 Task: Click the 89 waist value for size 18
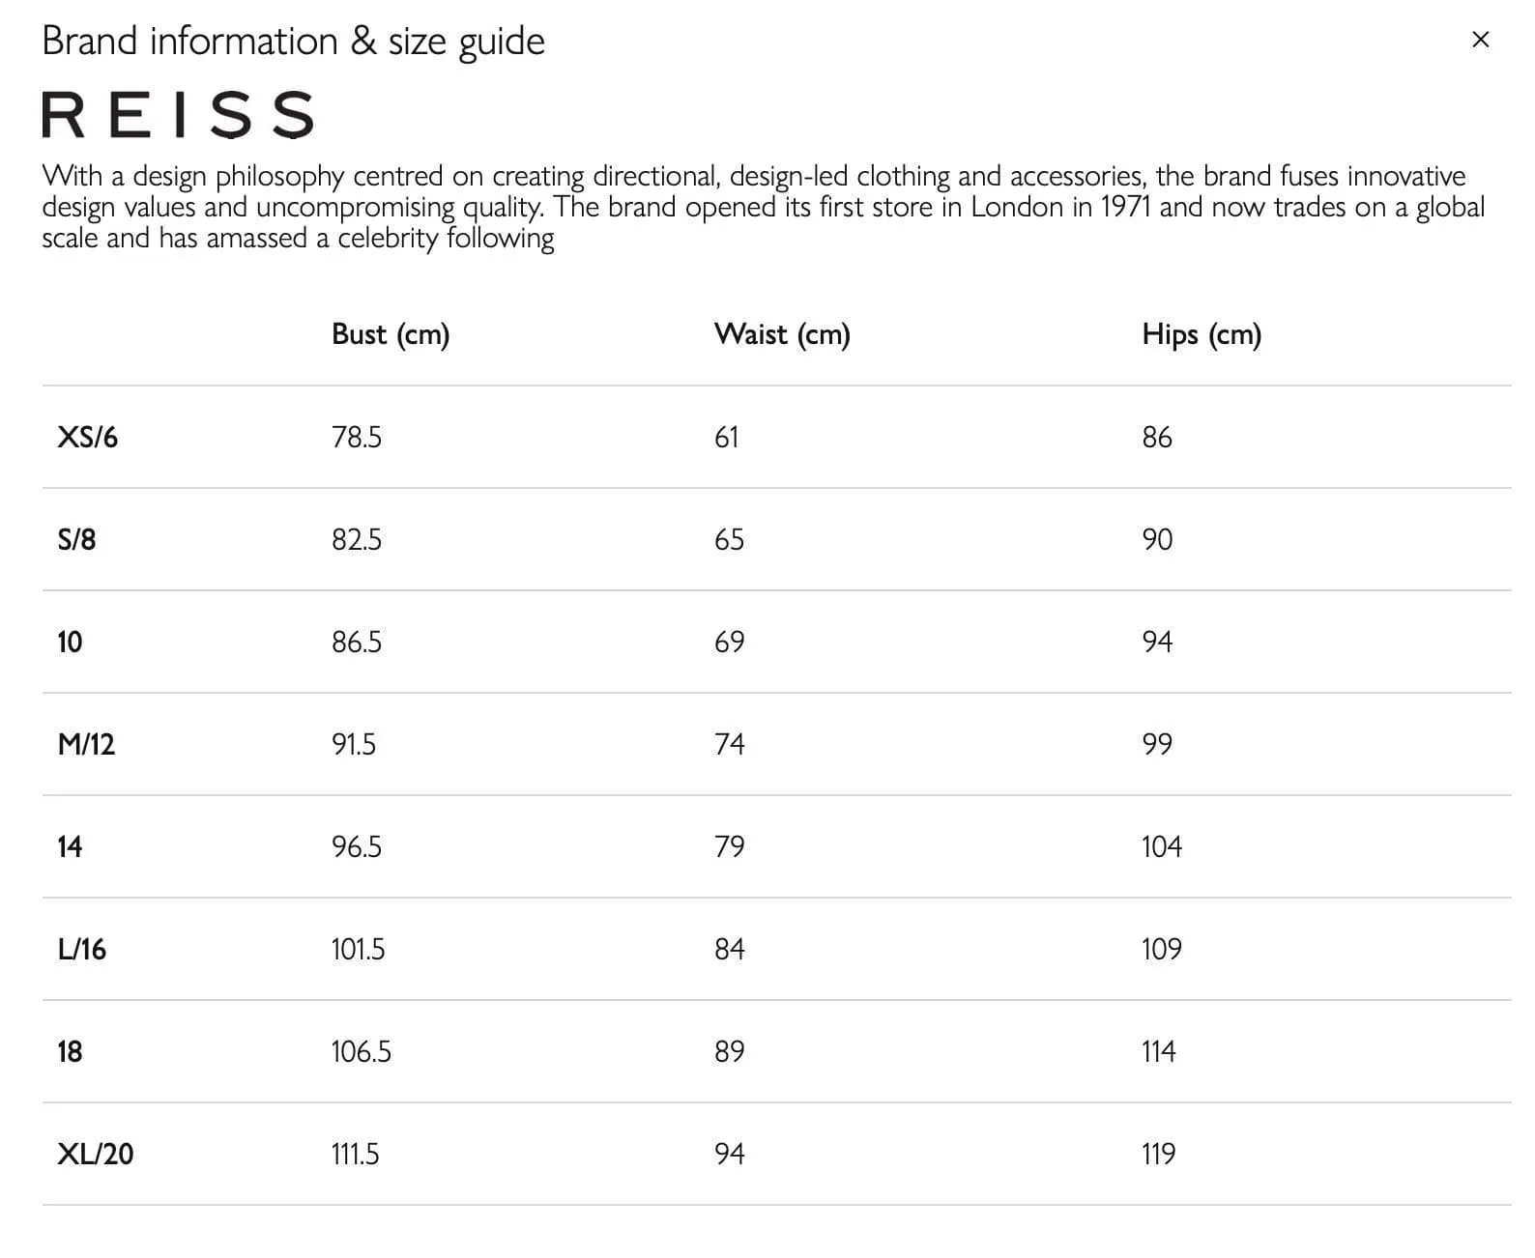pyautogui.click(x=730, y=1052)
